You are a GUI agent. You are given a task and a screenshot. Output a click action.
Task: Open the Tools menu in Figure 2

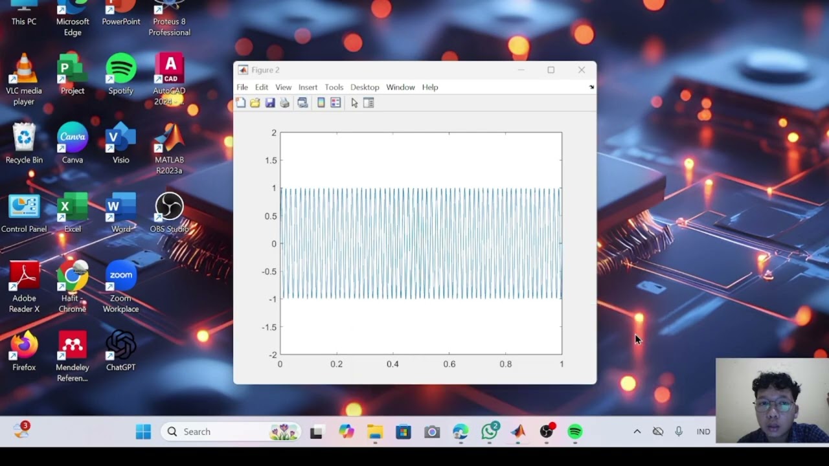tap(334, 87)
